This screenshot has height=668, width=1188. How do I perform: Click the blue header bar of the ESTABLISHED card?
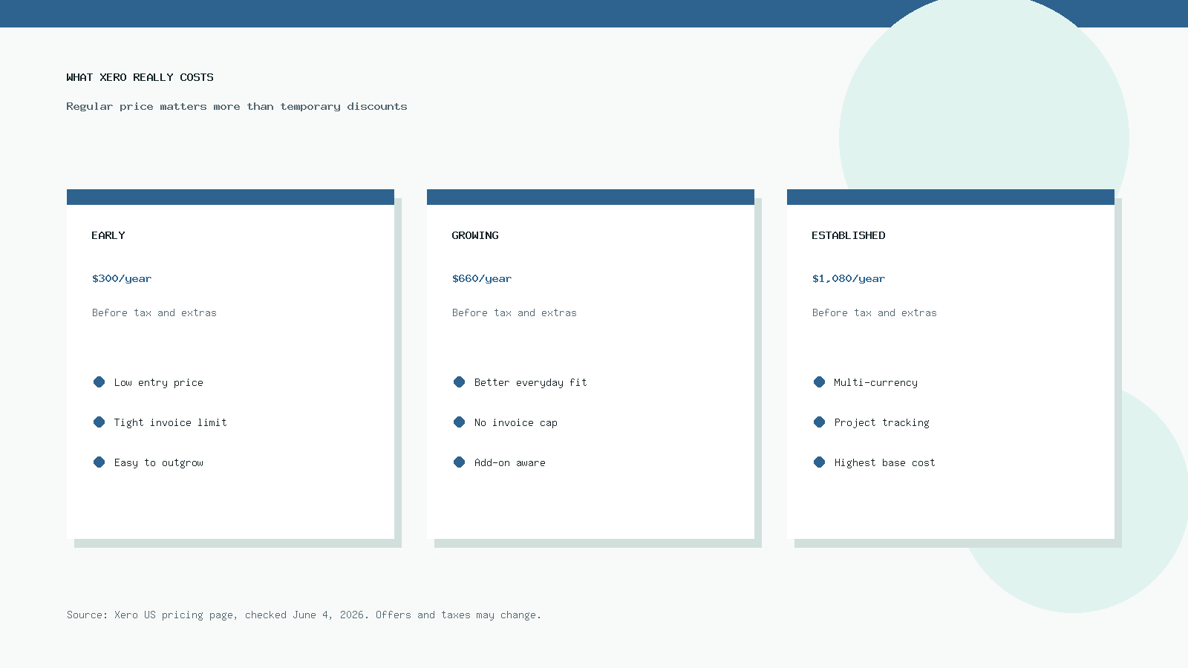[x=950, y=197]
